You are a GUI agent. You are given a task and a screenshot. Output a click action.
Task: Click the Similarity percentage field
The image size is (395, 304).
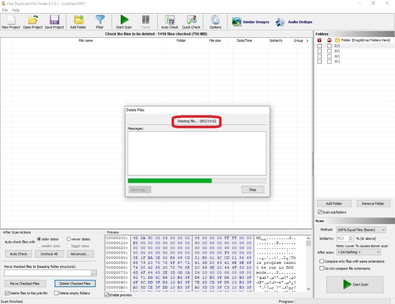342,238
